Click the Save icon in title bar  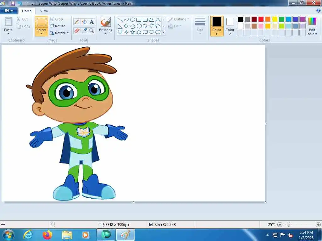click(13, 3)
